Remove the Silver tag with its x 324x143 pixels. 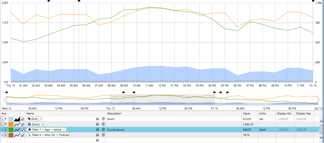pyautogui.click(x=40, y=119)
